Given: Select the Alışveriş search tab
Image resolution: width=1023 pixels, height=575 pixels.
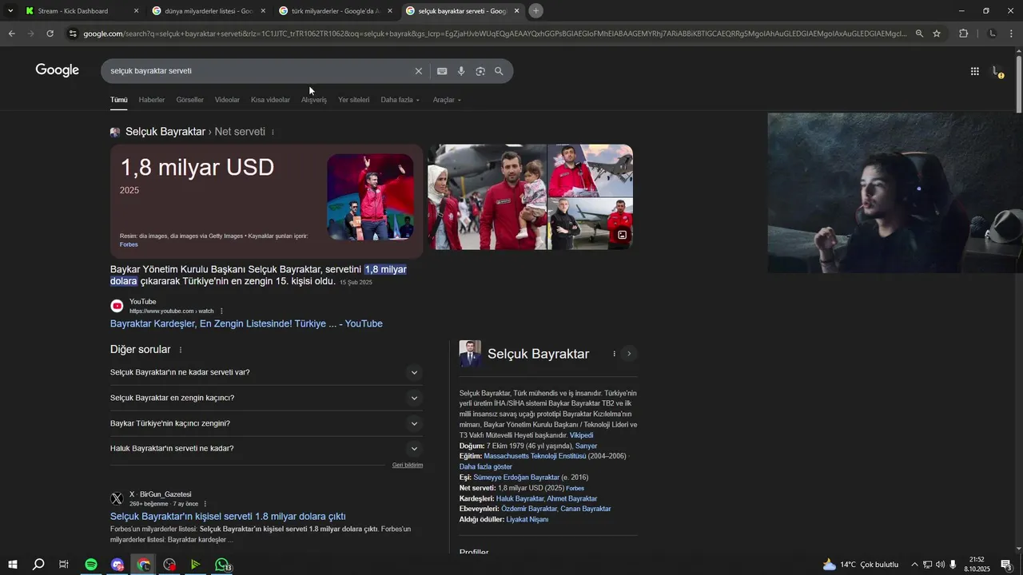Looking at the screenshot, I should point(314,100).
